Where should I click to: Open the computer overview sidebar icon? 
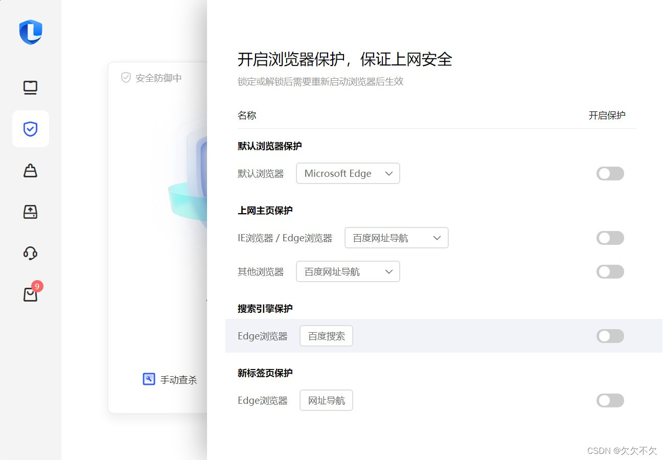click(31, 88)
